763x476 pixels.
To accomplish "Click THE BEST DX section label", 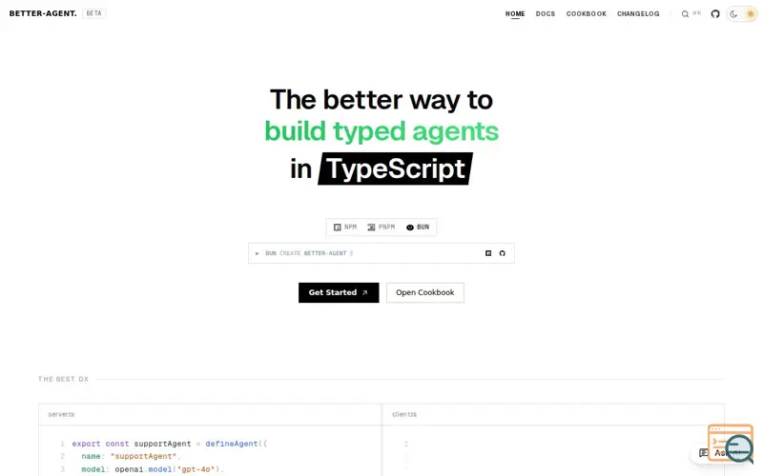I will pos(63,379).
